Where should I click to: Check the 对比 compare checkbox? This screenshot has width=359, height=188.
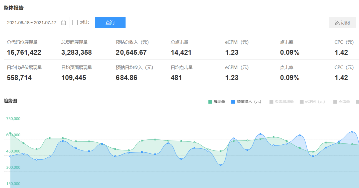coord(75,22)
